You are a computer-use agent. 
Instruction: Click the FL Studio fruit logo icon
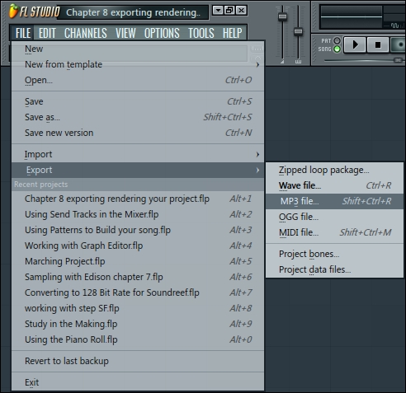click(13, 12)
